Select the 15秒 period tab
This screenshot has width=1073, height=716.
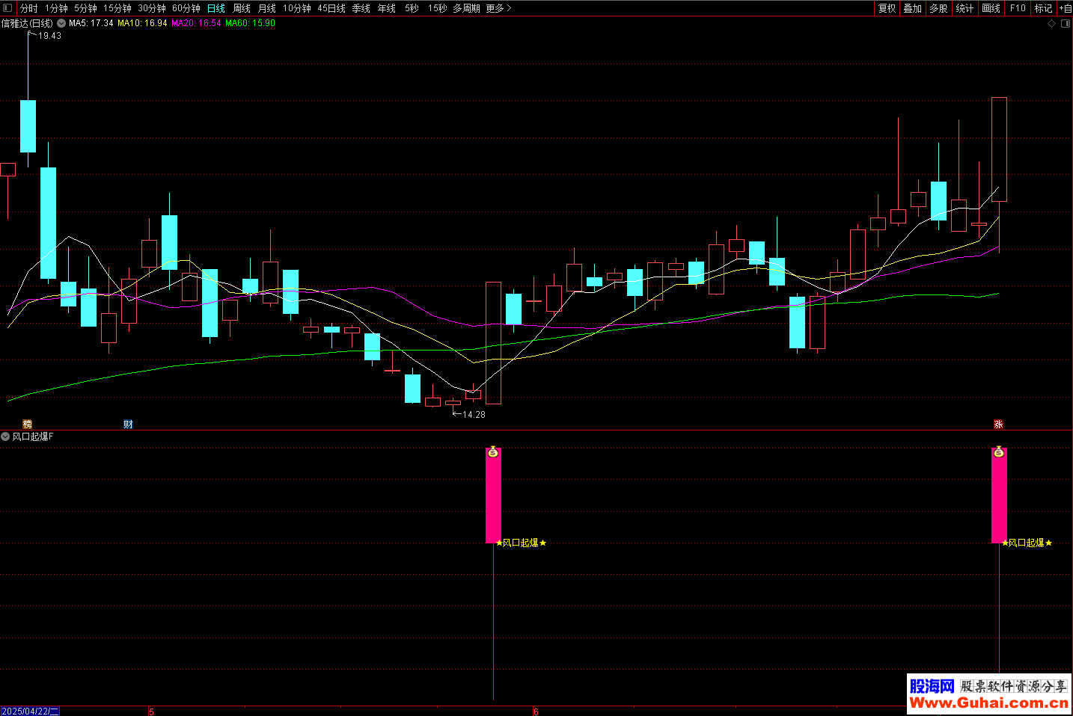(438, 8)
